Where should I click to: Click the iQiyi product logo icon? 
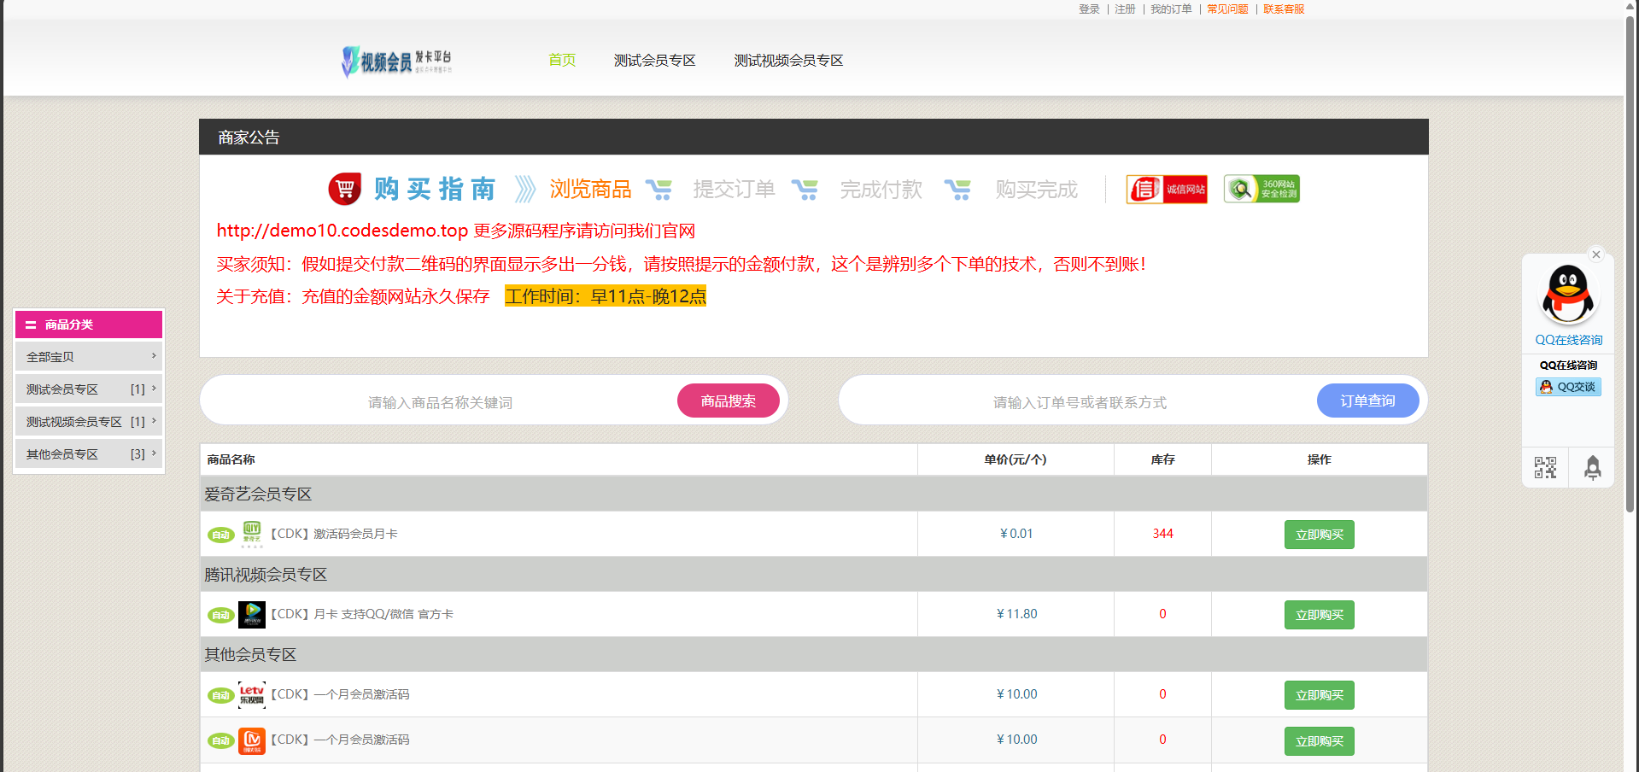(252, 533)
